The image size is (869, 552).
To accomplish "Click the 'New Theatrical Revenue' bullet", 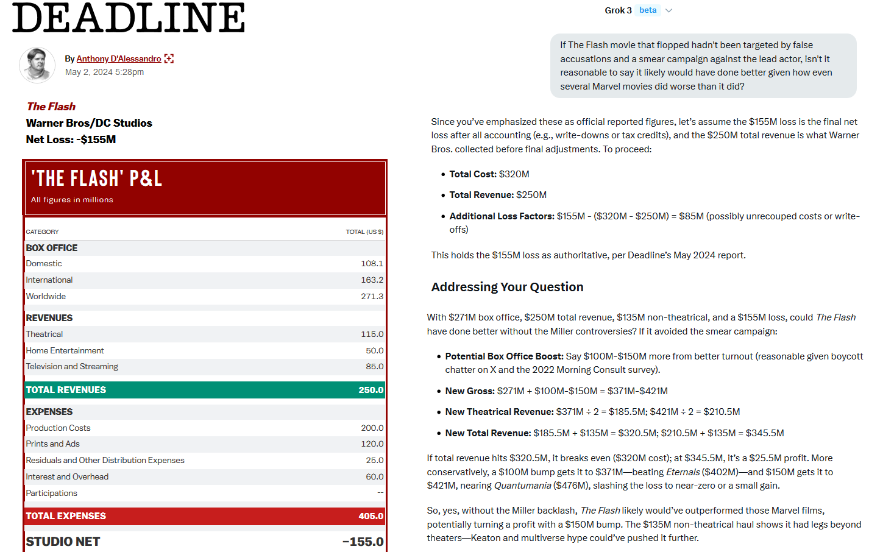I will pyautogui.click(x=592, y=412).
